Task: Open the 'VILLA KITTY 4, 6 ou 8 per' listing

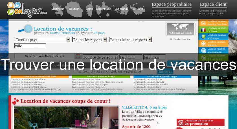Action: 144,107
